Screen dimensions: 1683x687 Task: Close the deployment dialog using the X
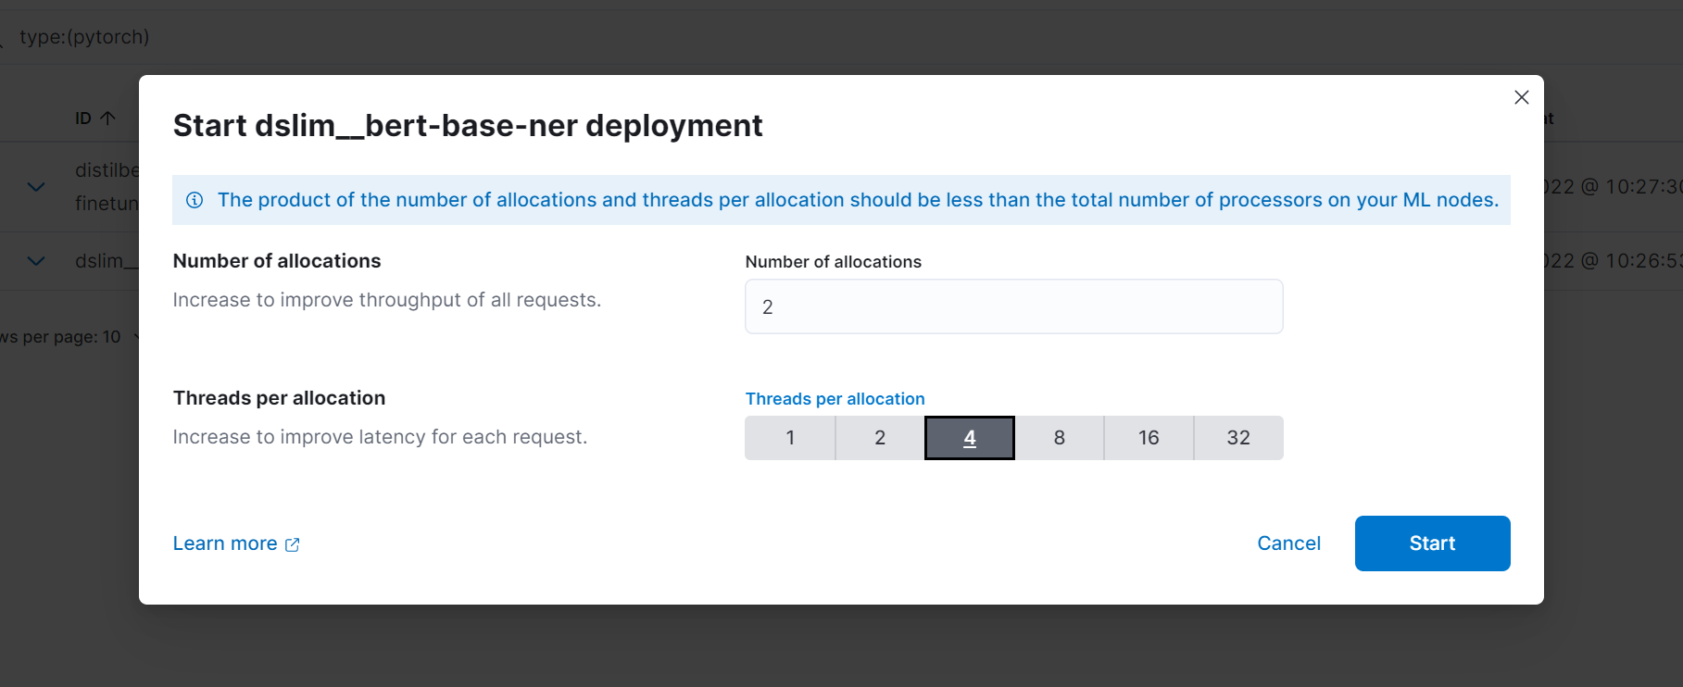(x=1521, y=97)
